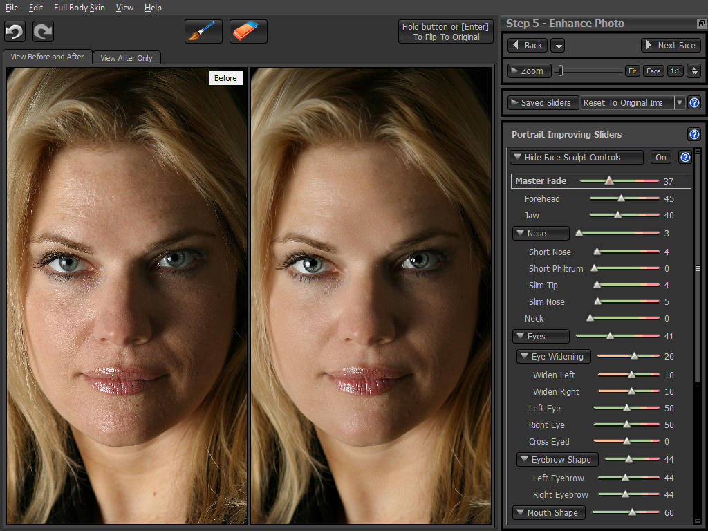This screenshot has height=531, width=708.
Task: Toggle the Face Sculpt On button
Action: click(x=661, y=158)
